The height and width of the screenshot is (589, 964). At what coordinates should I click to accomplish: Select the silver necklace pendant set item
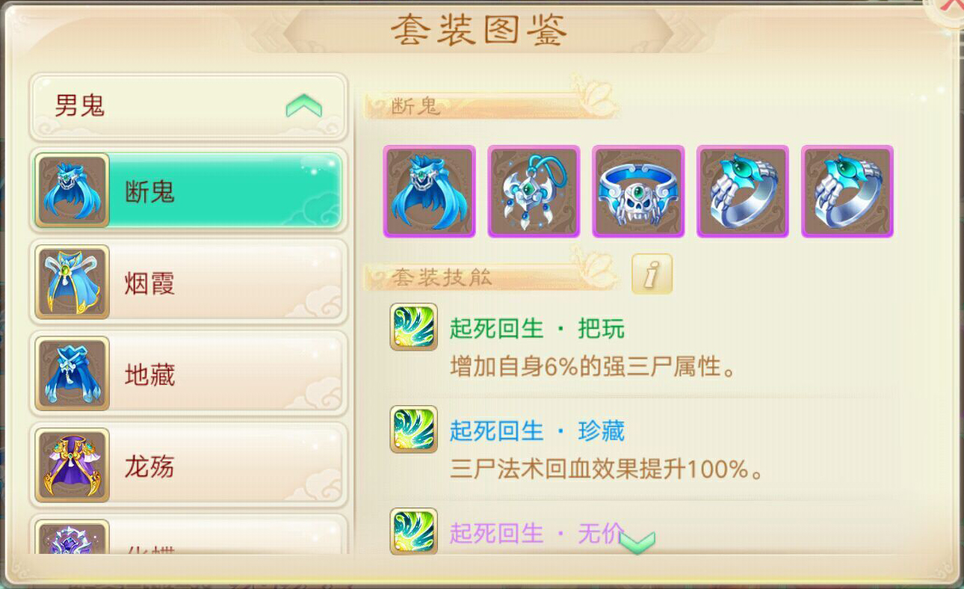tap(534, 191)
